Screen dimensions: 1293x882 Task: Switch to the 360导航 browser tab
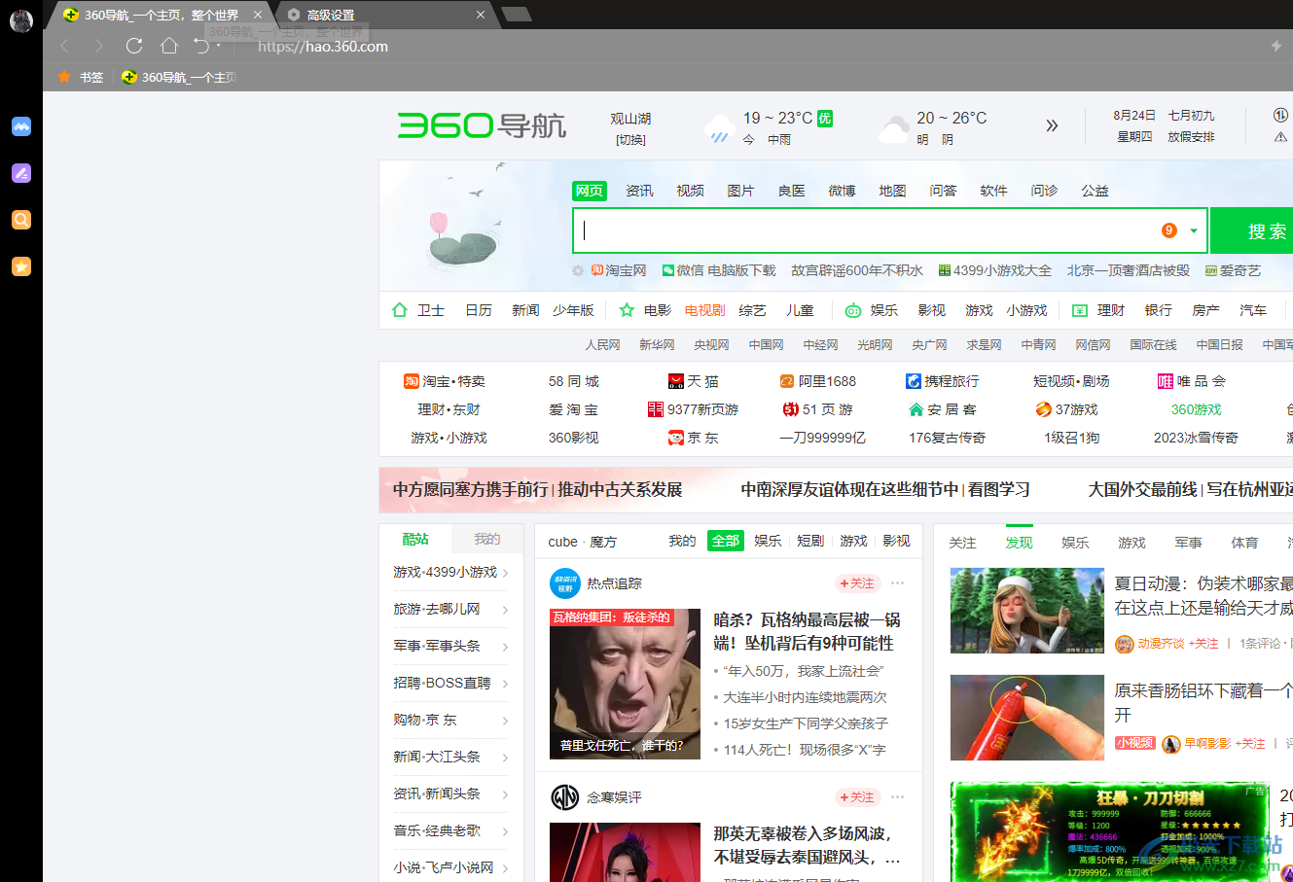coord(162,15)
